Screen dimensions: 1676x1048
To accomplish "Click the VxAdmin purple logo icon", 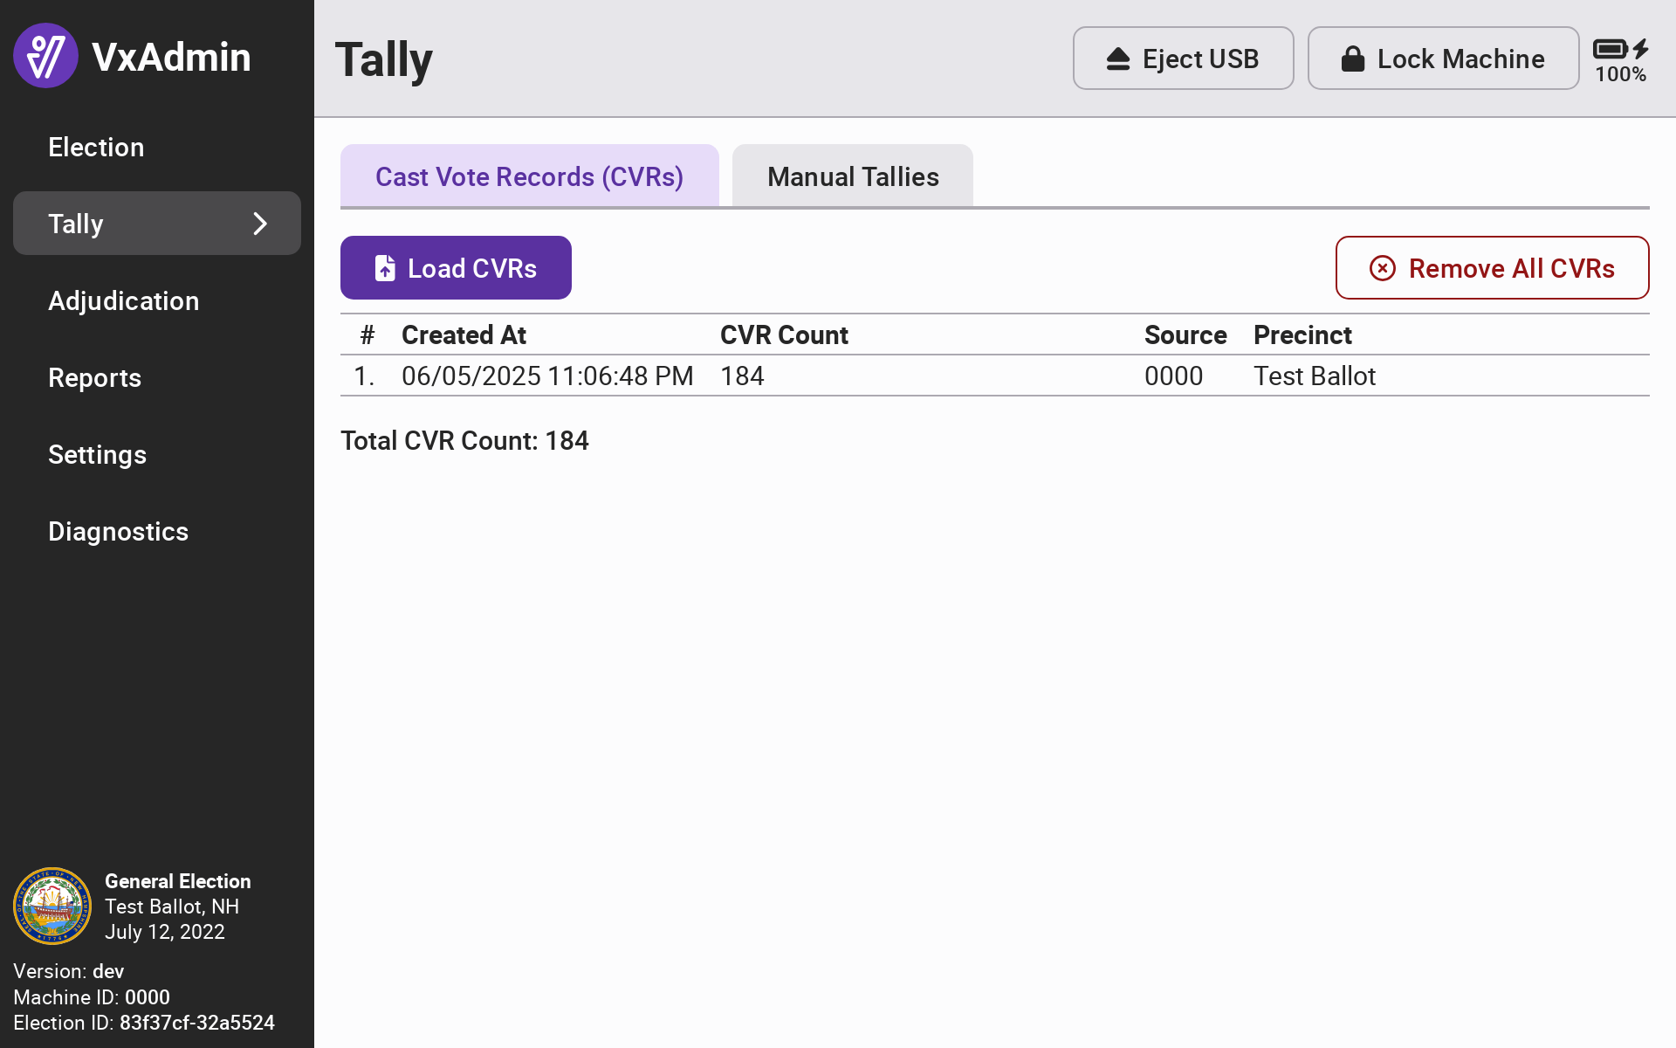I will 45,56.
